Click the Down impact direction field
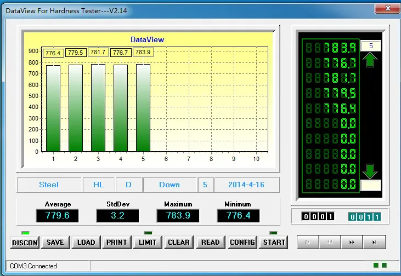The height and width of the screenshot is (276, 401). coord(170,185)
